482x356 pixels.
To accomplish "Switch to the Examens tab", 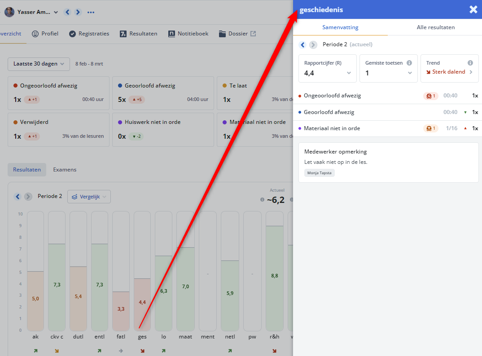I will click(65, 170).
